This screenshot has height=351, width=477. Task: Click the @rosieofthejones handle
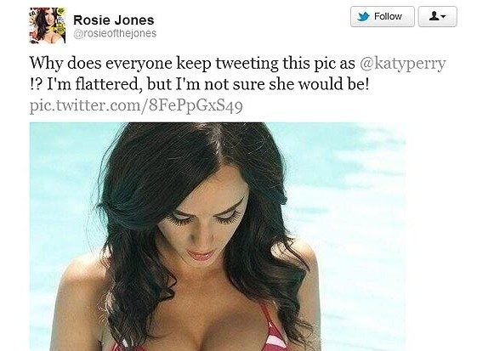pyautogui.click(x=115, y=33)
